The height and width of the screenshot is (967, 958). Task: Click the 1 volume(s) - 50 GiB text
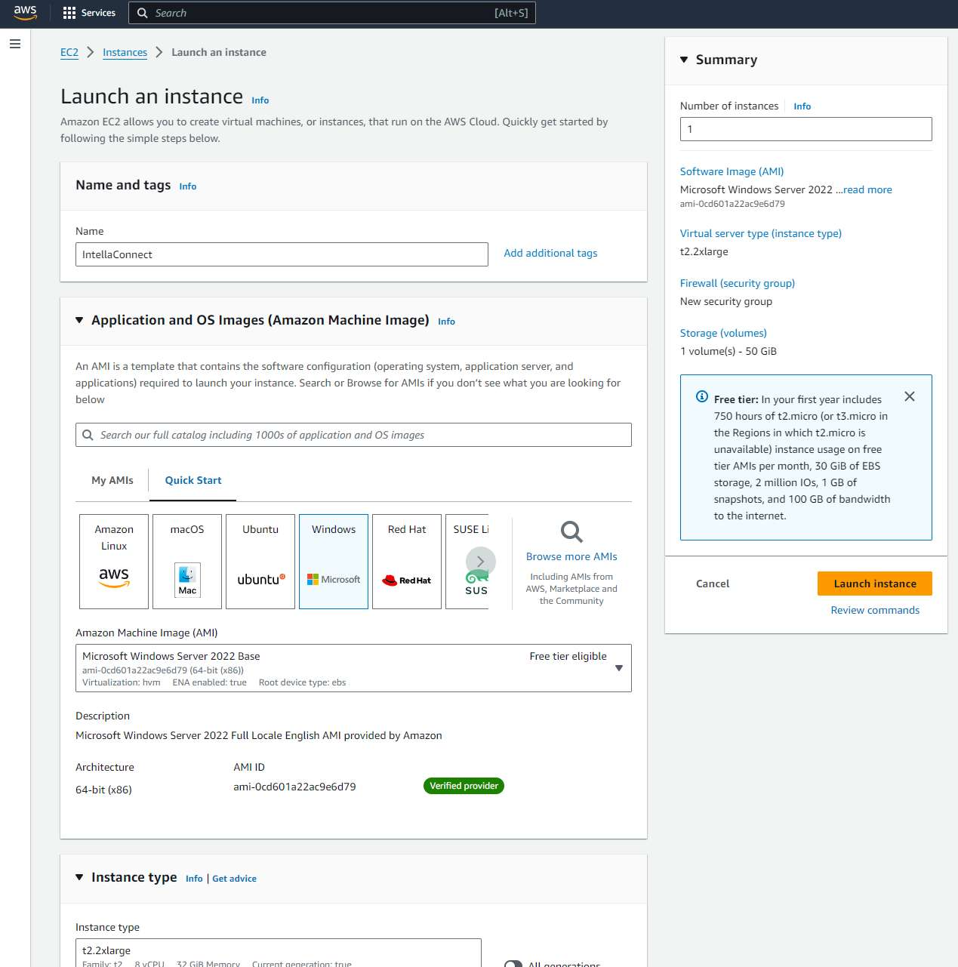coord(728,351)
